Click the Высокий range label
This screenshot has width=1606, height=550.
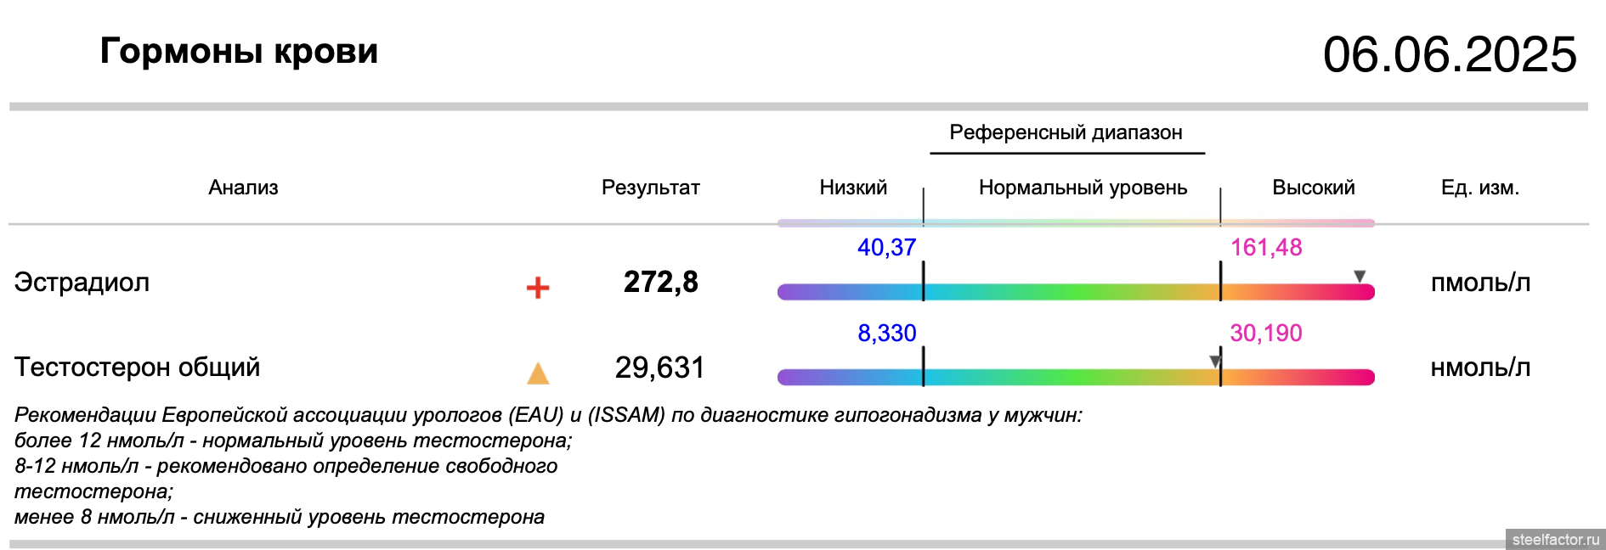(x=1313, y=188)
